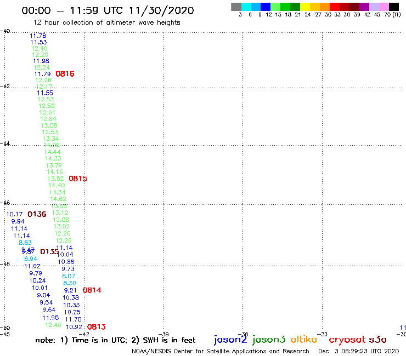The height and width of the screenshot is (356, 406).
Task: Select the purple swatch in the color scale
Action: pos(364,7)
